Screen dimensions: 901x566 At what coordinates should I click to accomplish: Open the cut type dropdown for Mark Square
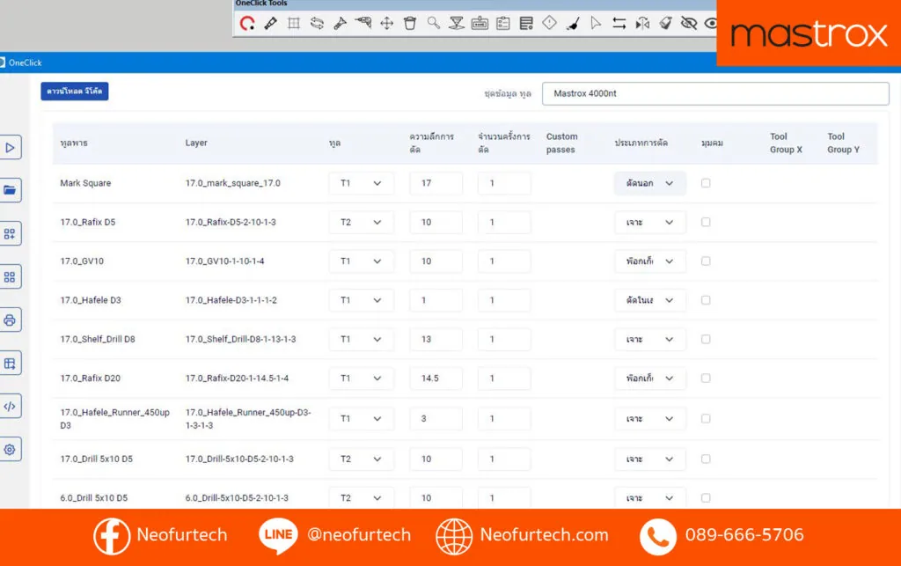click(650, 183)
